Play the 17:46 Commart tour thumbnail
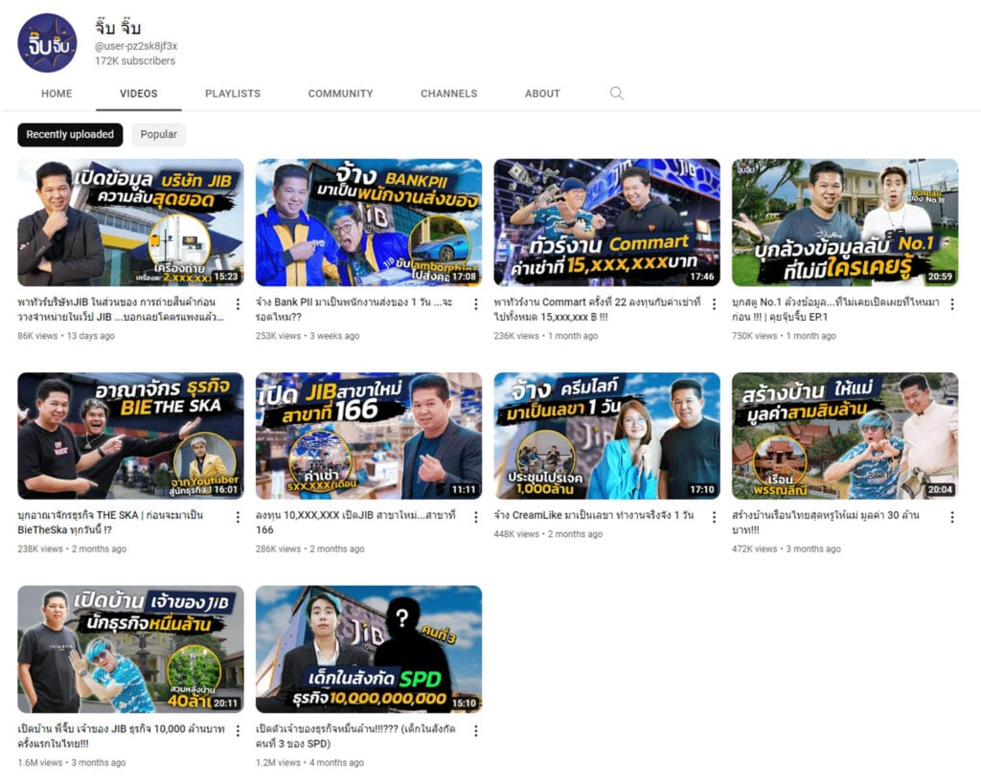Screen dimensions: 981x782 point(606,222)
